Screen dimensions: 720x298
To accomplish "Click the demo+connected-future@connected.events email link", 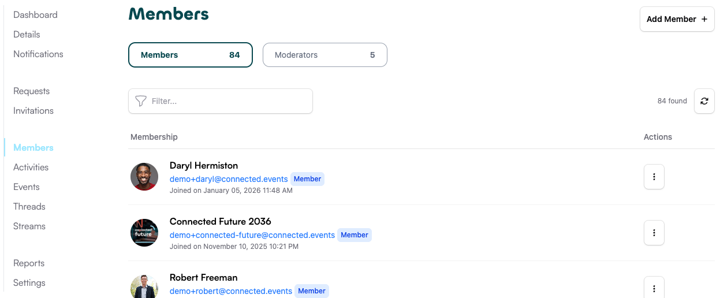I will (252, 235).
